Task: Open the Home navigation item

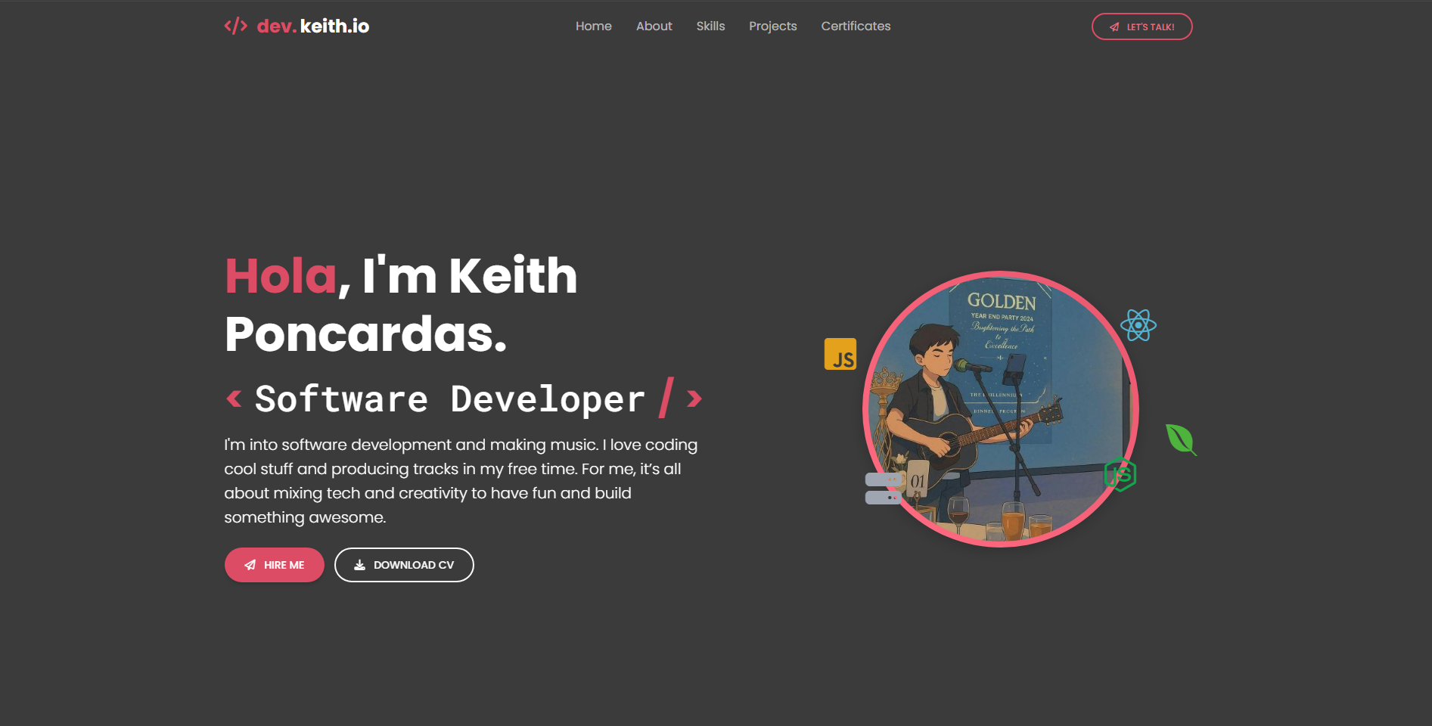Action: pos(593,26)
